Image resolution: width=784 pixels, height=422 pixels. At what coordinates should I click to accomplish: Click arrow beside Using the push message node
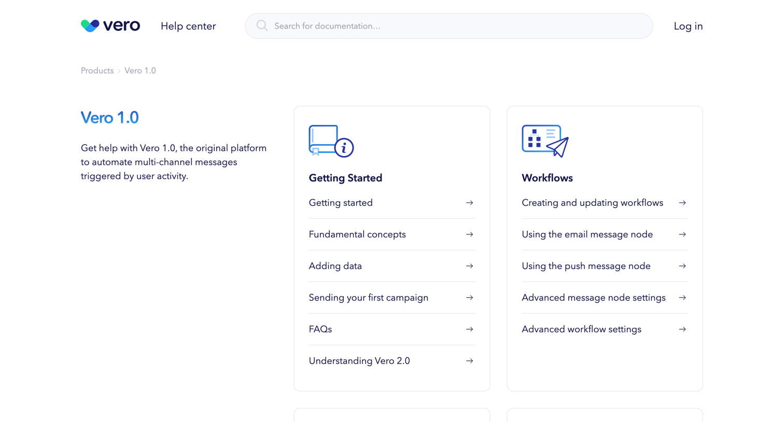(682, 266)
